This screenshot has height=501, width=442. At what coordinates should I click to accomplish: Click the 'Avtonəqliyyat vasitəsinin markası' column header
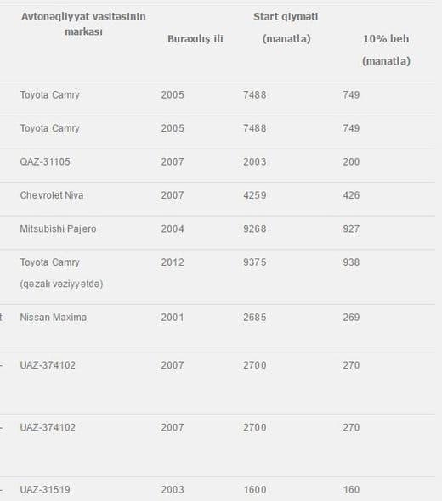pyautogui.click(x=83, y=24)
